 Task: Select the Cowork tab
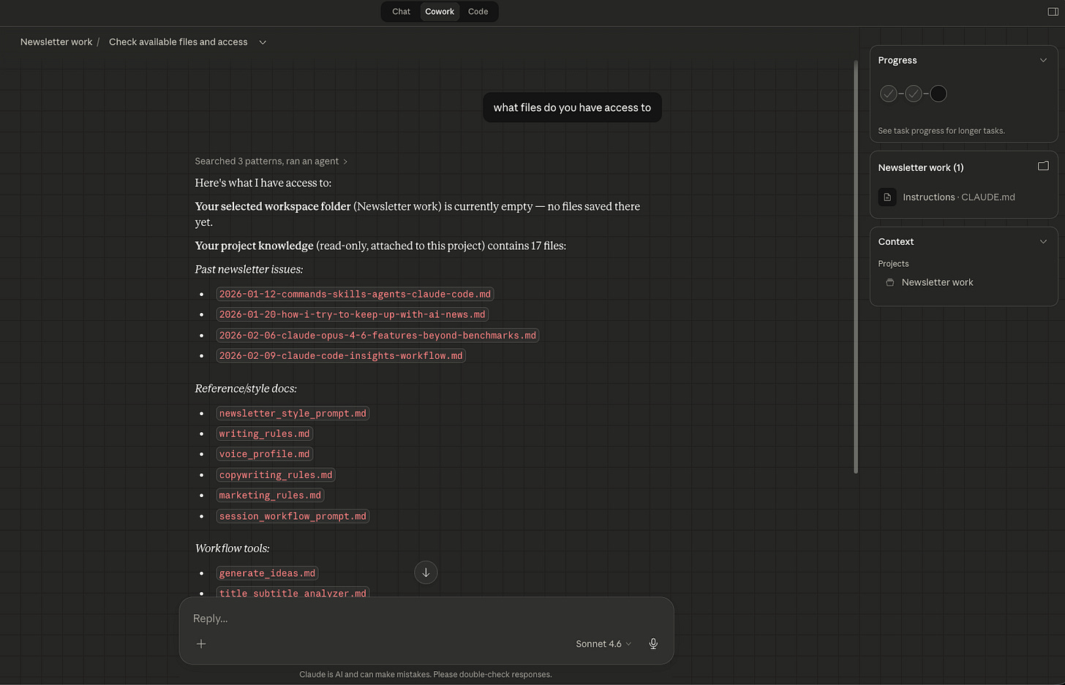coord(440,12)
